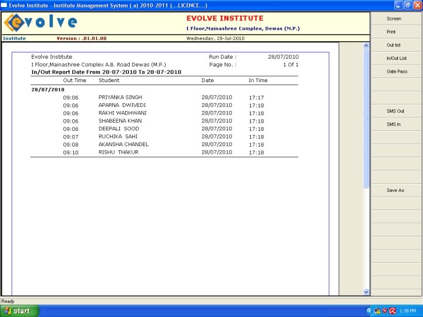This screenshot has width=423, height=317.
Task: Click the page number '1 Of 1'
Action: pos(291,65)
